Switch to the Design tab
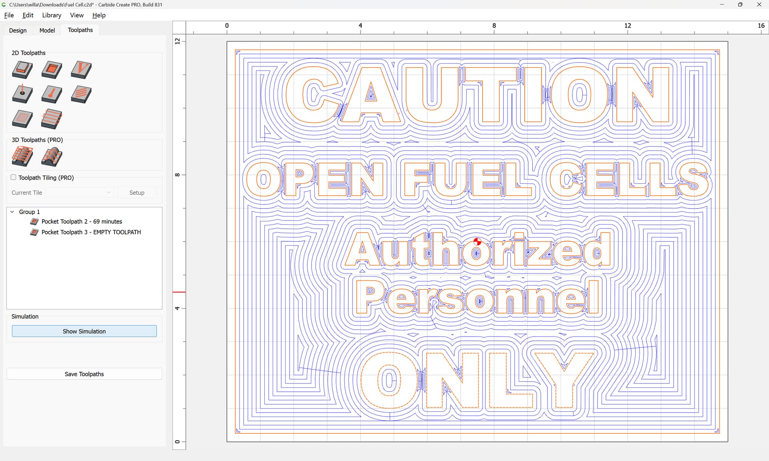Screen dimensions: 769x461 pos(18,30)
